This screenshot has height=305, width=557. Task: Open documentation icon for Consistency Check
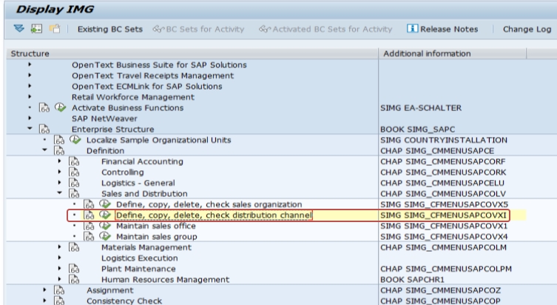pyautogui.click(x=59, y=301)
